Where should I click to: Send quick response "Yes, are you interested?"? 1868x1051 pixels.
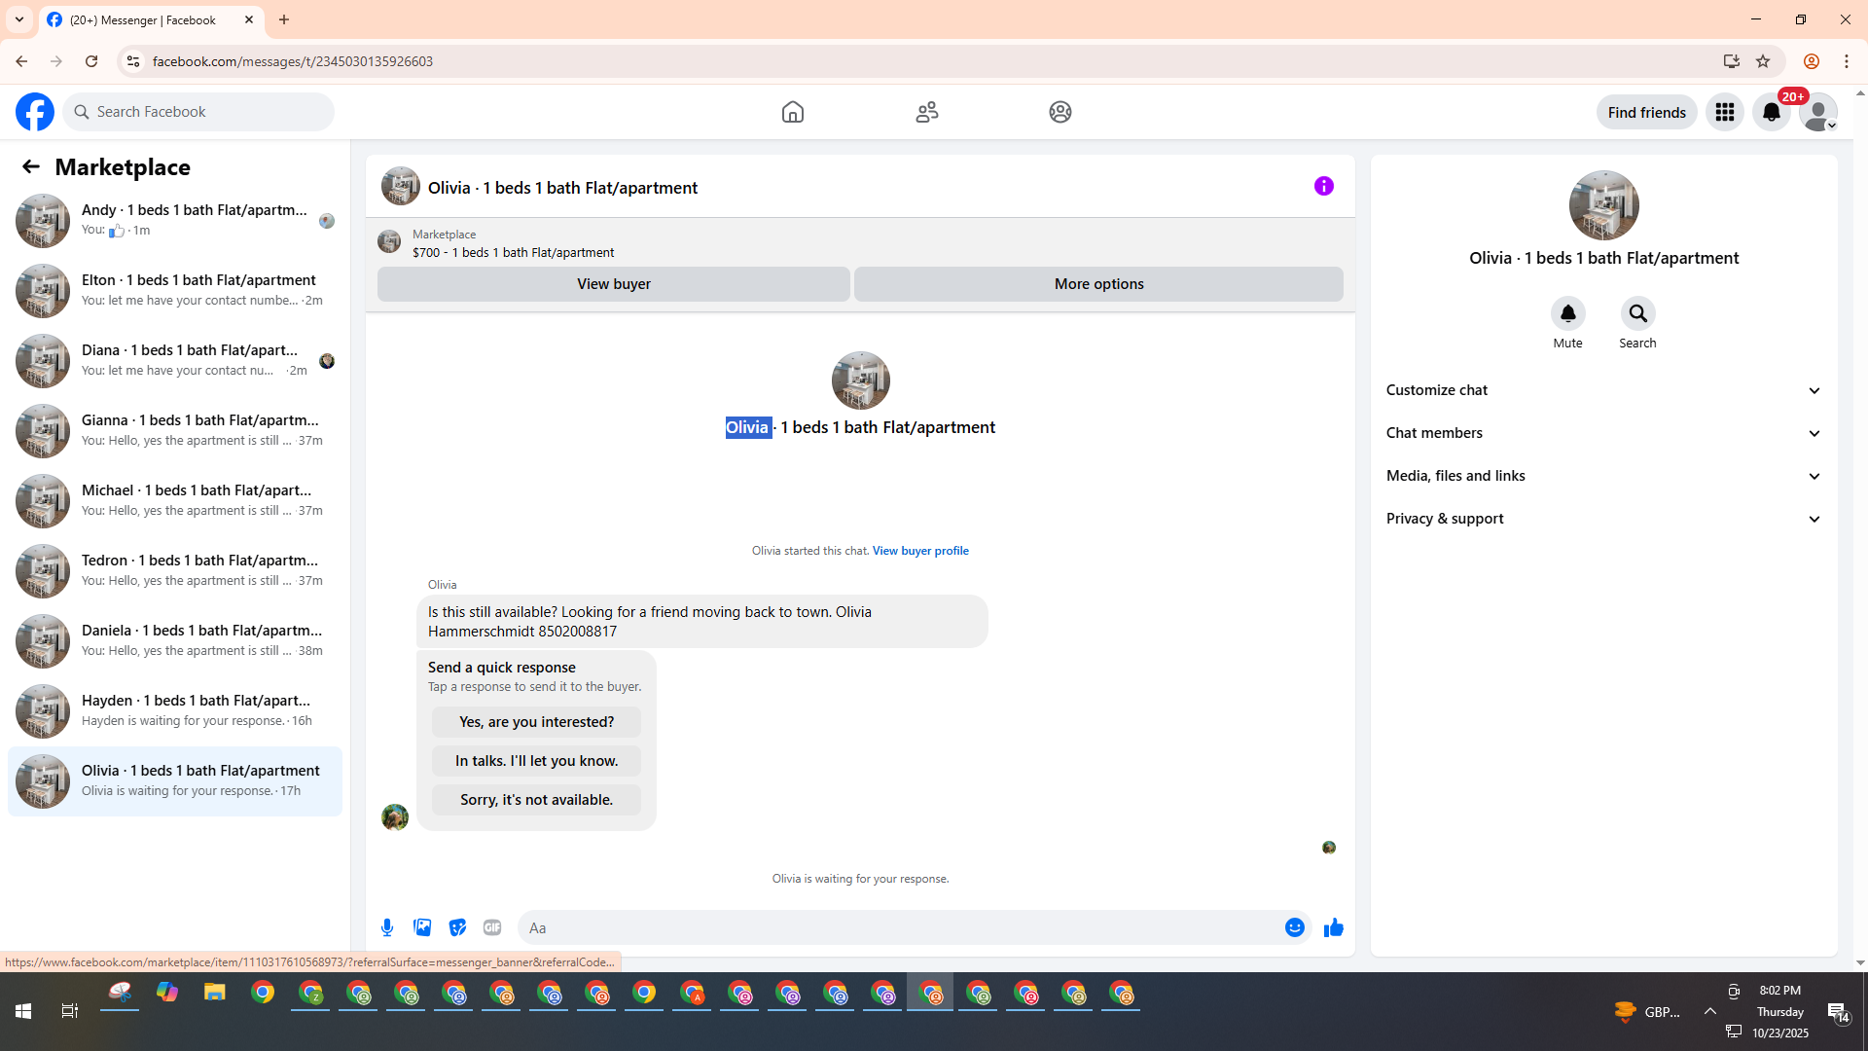coord(536,722)
